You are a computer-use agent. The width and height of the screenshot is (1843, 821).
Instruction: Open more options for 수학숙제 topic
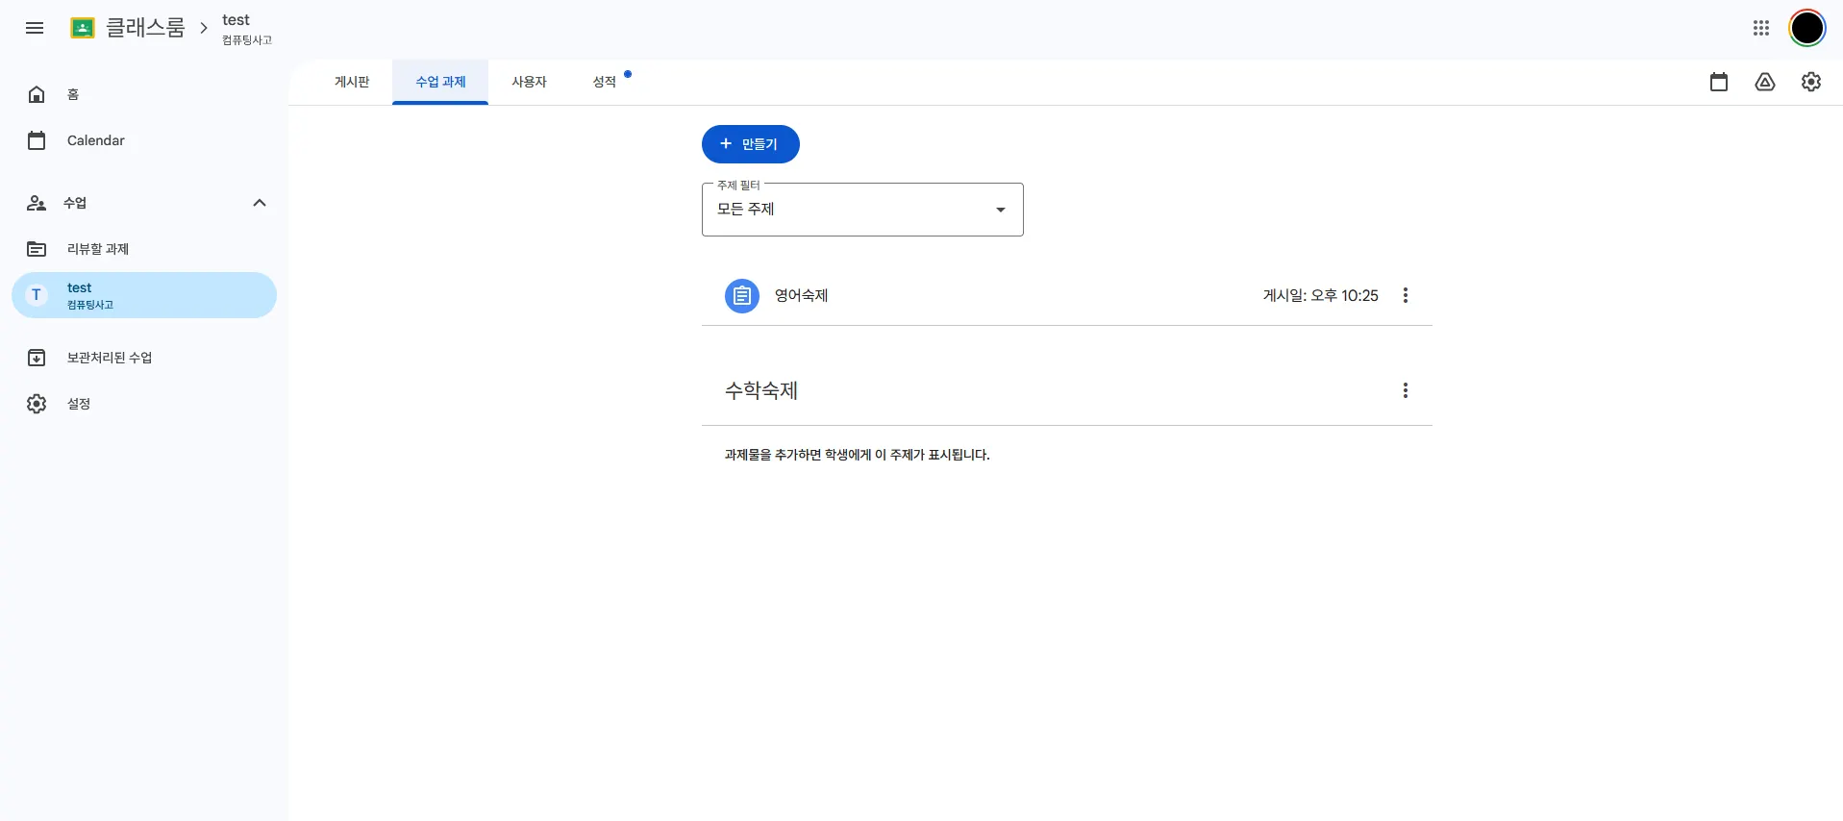click(x=1406, y=390)
